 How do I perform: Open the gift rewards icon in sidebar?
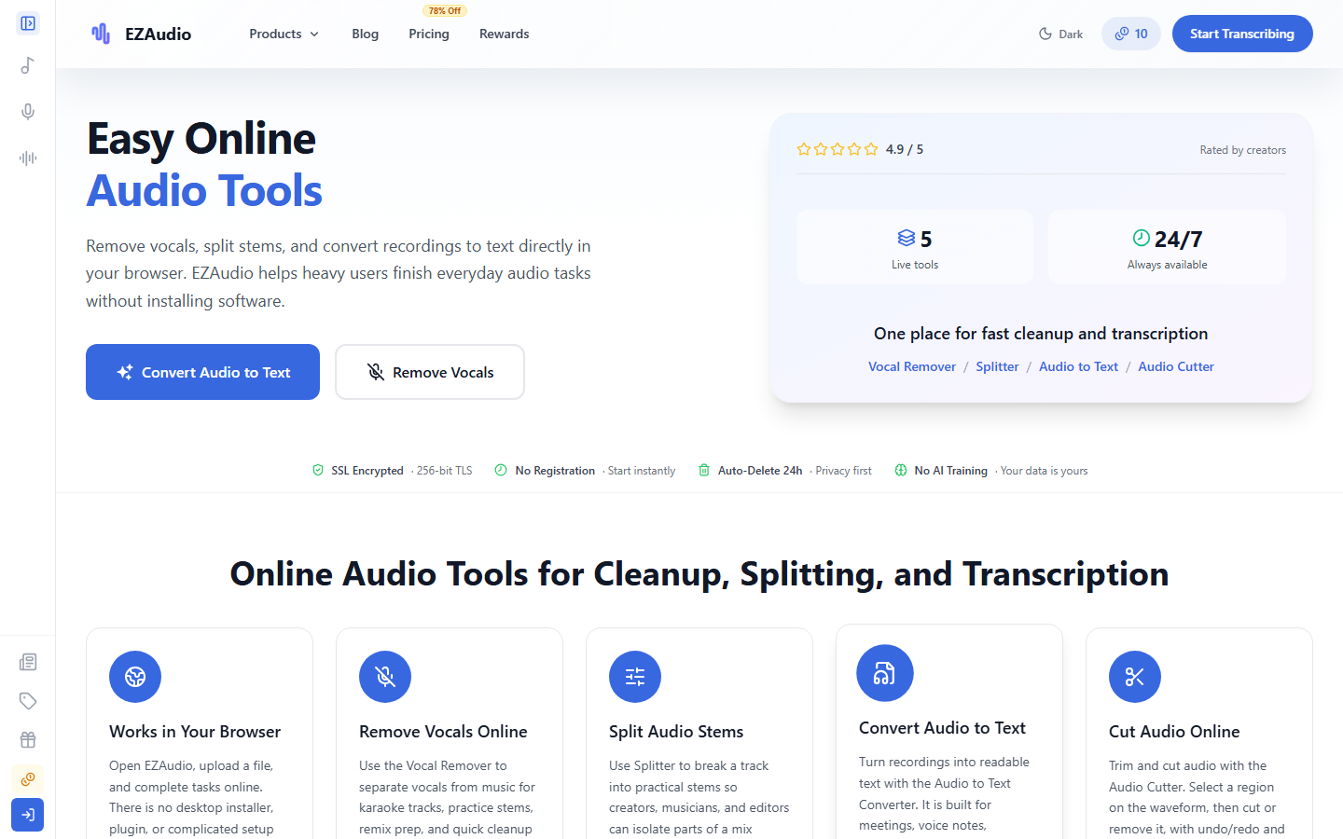coord(28,740)
